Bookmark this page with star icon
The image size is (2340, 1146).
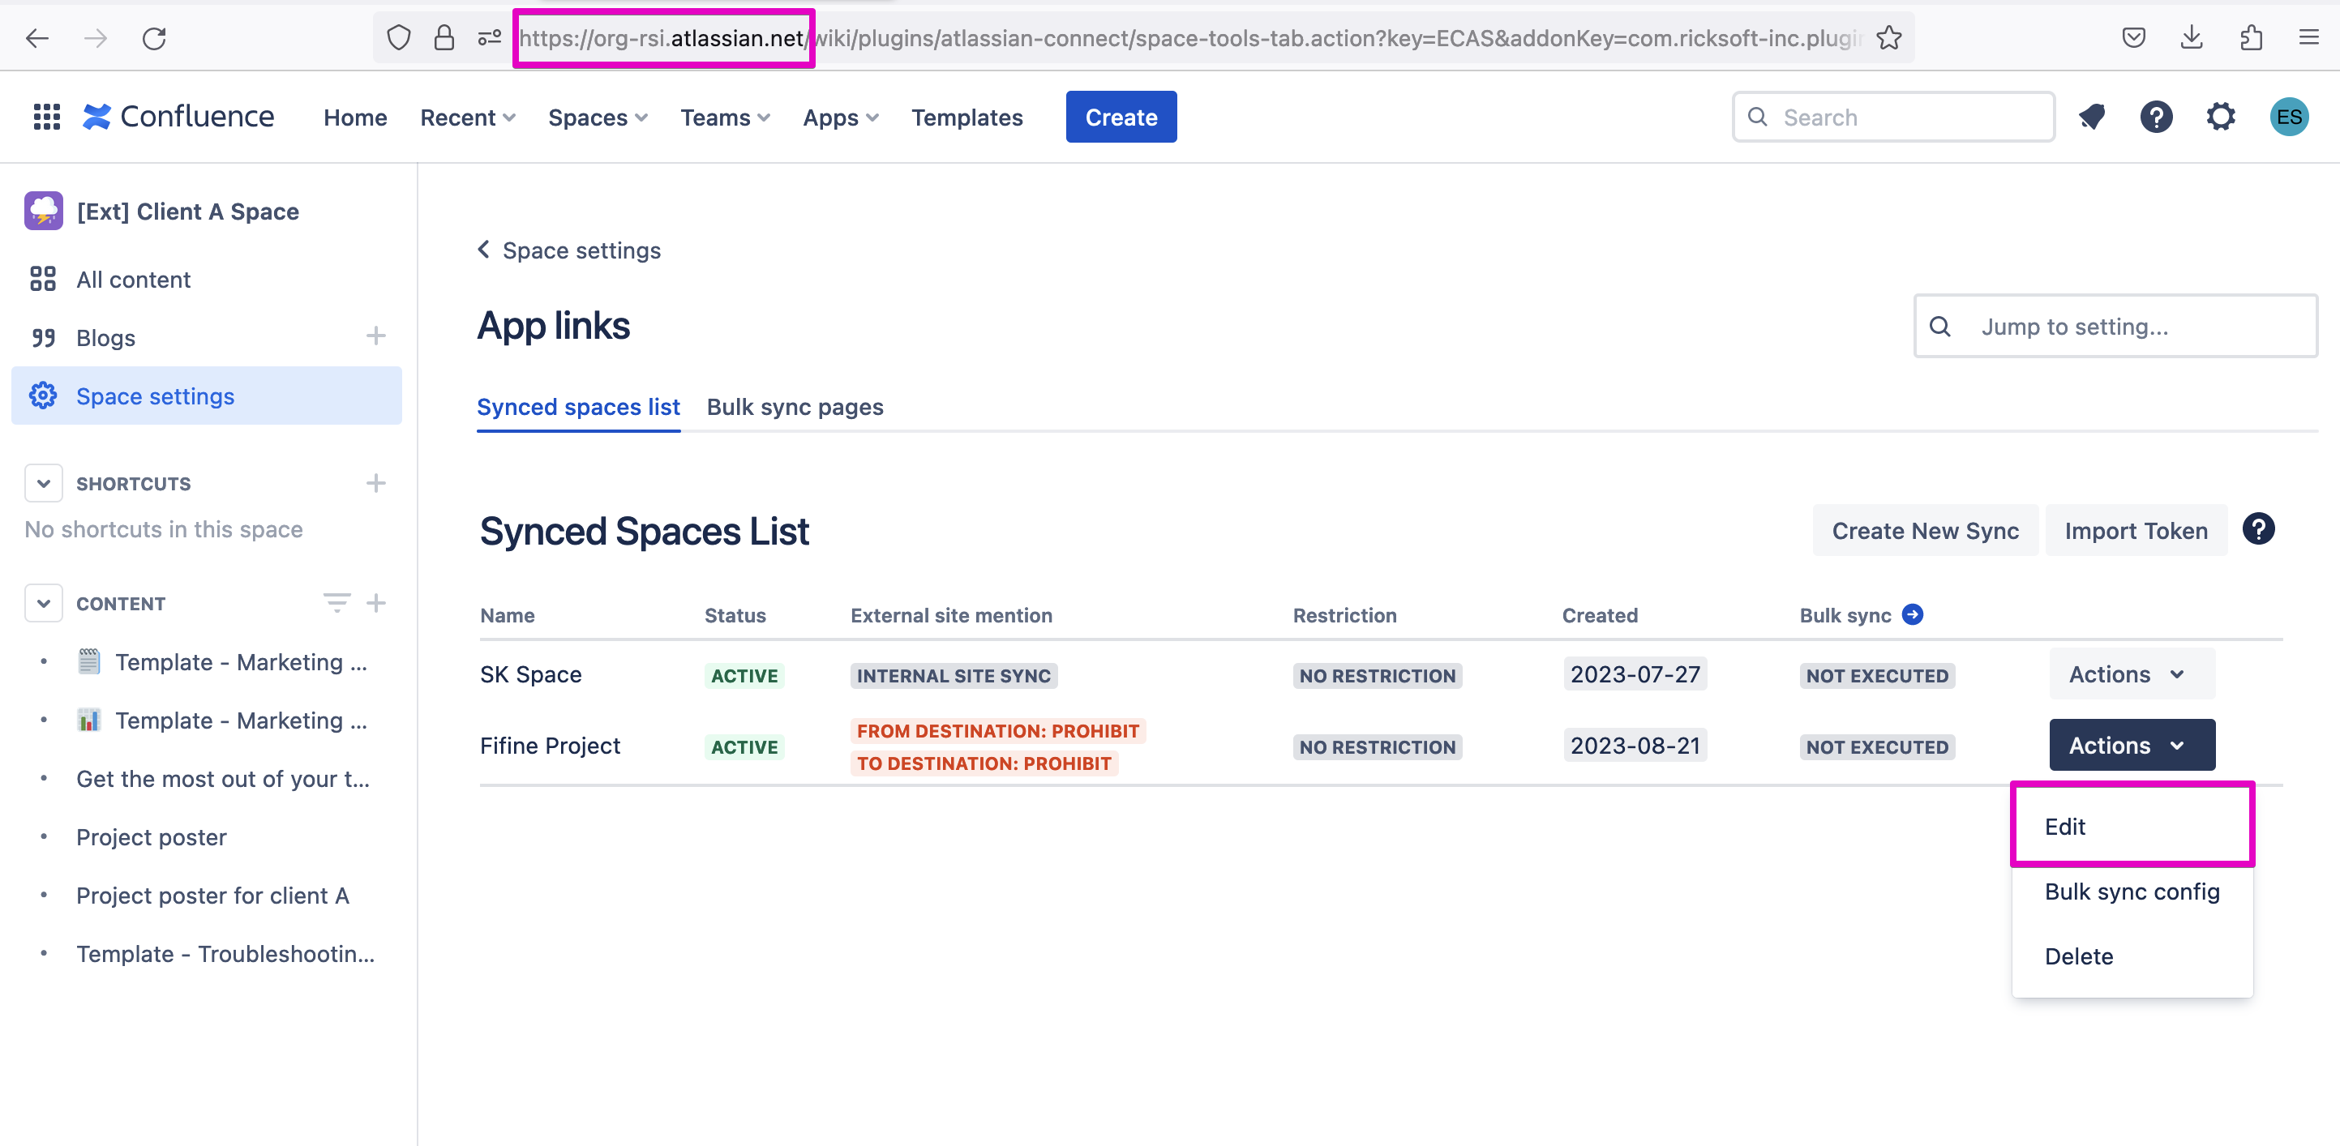1888,38
